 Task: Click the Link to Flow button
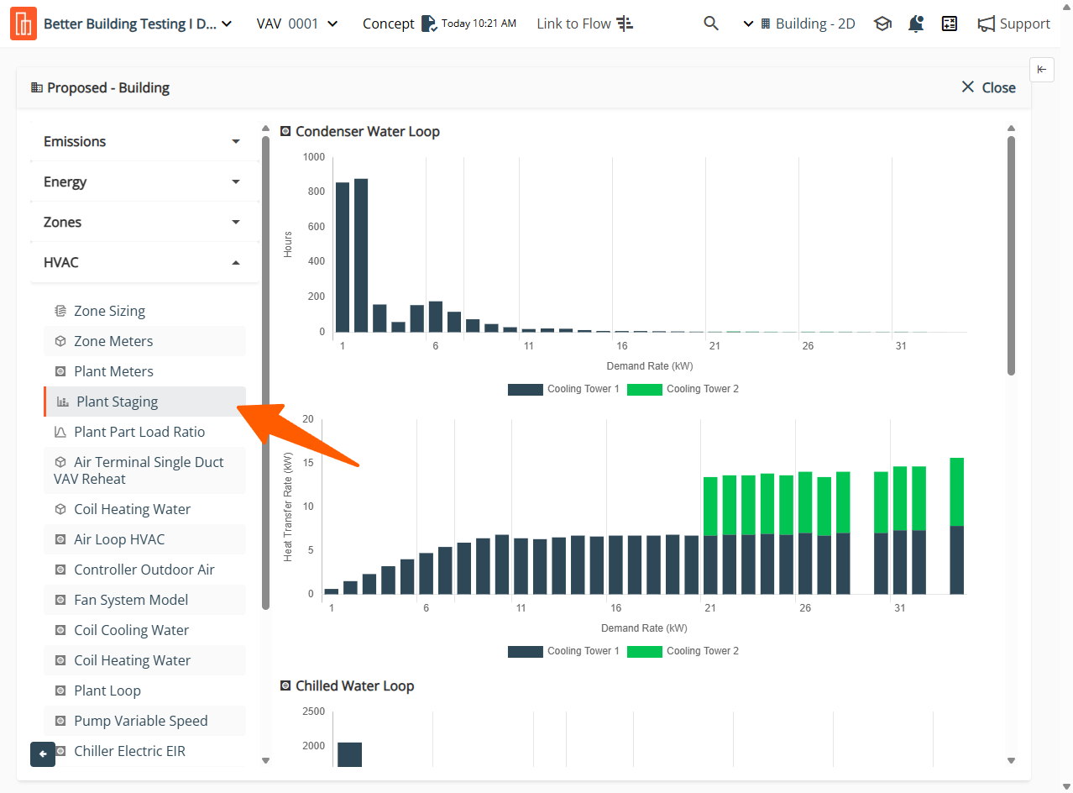[585, 24]
